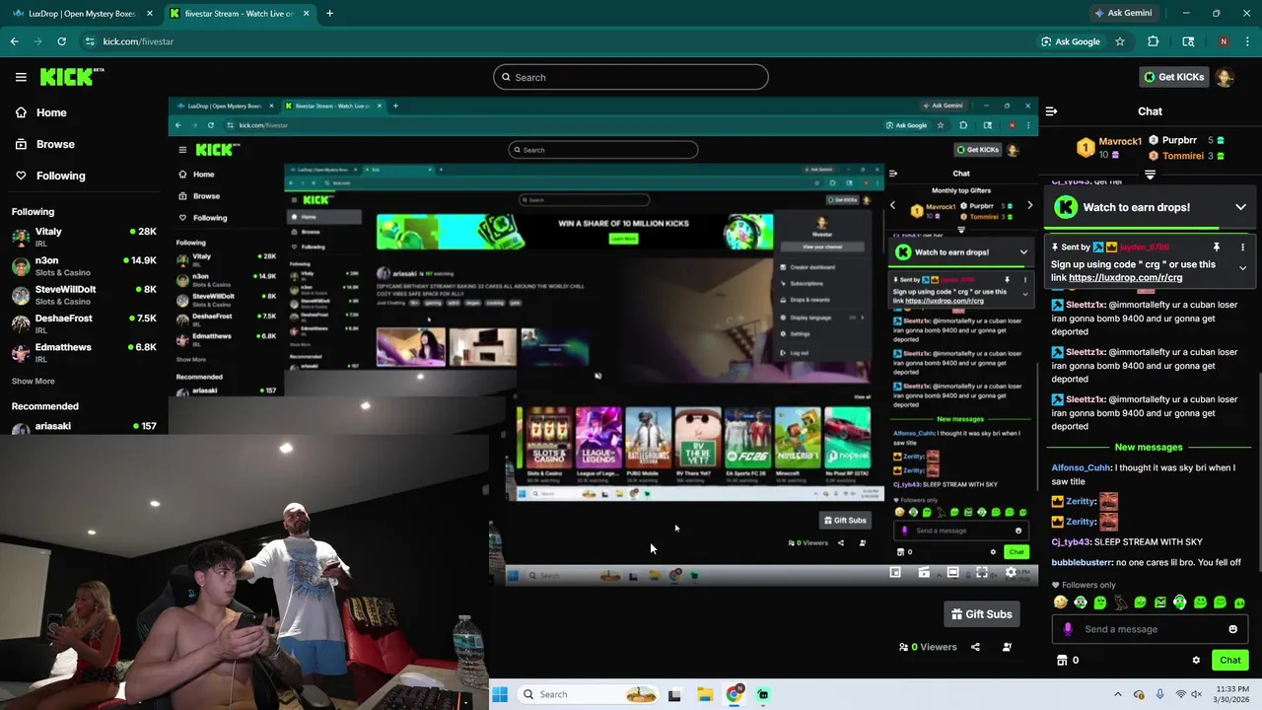Open DeshaeFrost's channel in the sidebar
Image resolution: width=1262 pixels, height=710 pixels.
84,324
